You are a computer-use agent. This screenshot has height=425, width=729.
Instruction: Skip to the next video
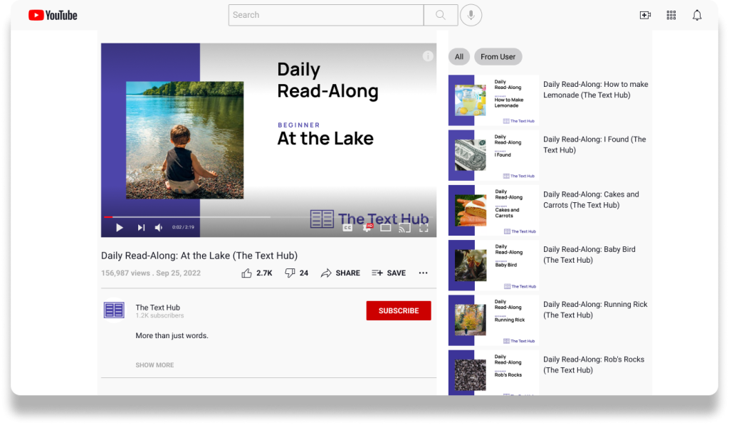click(141, 227)
